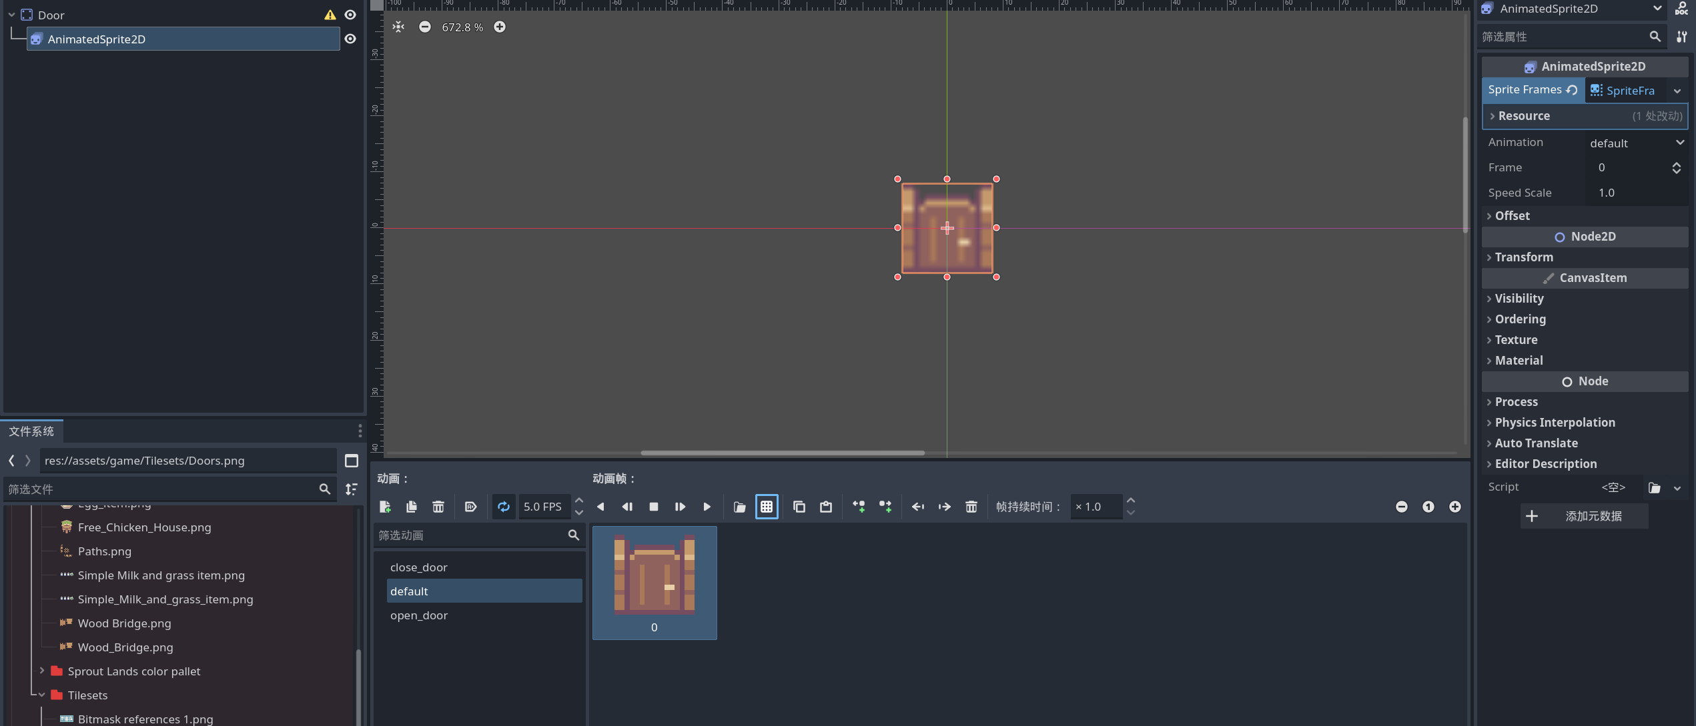Screen dimensions: 1696x726
Task: Click the 添加元数据 button
Action: [1584, 516]
